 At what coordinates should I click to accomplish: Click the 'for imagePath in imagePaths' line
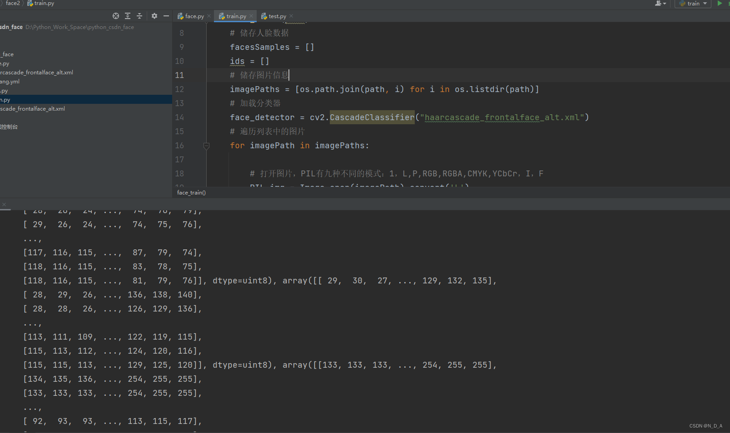(299, 146)
